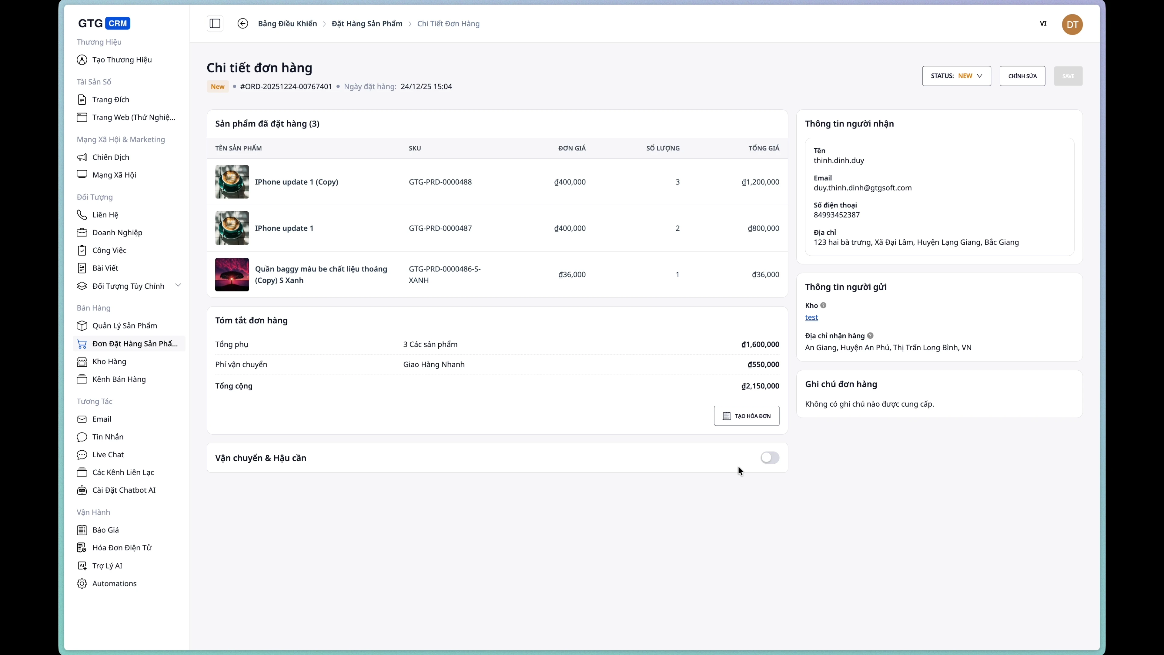Toggle the sidebar panel icon
Image resolution: width=1164 pixels, height=655 pixels.
point(215,24)
